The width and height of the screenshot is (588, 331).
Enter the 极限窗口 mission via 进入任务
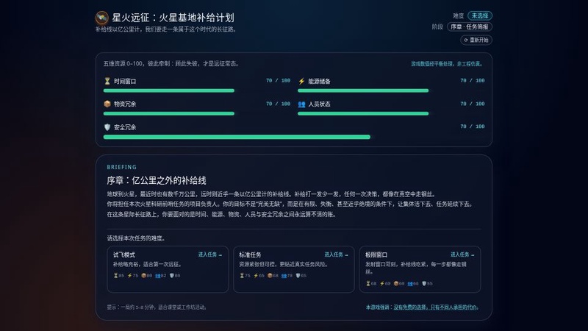click(x=462, y=255)
